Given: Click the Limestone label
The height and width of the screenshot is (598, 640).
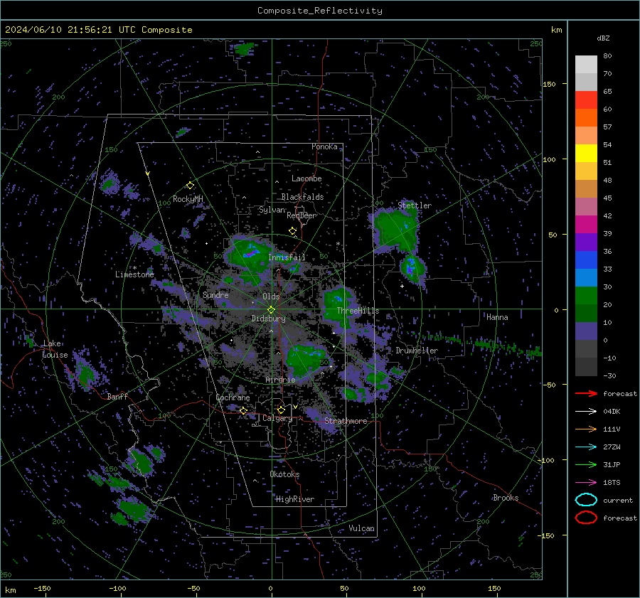Looking at the screenshot, I should pos(134,274).
